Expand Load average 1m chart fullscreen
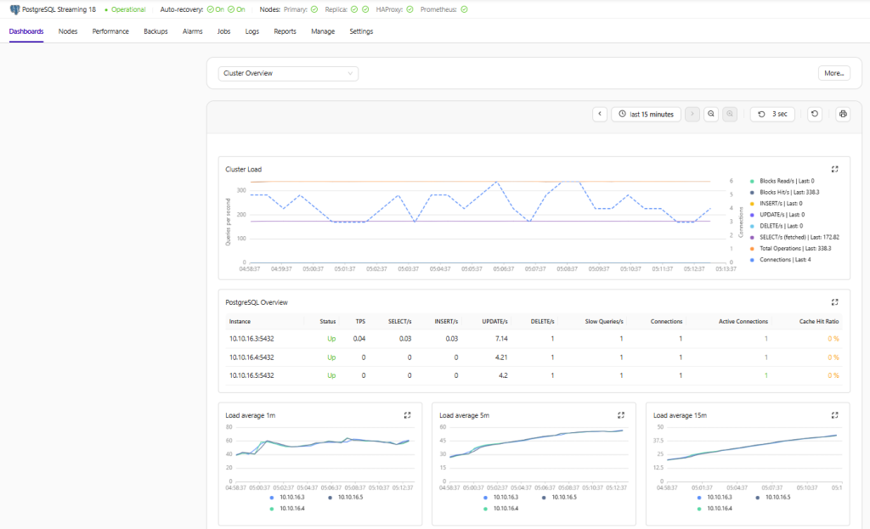The height and width of the screenshot is (529, 870). [407, 415]
